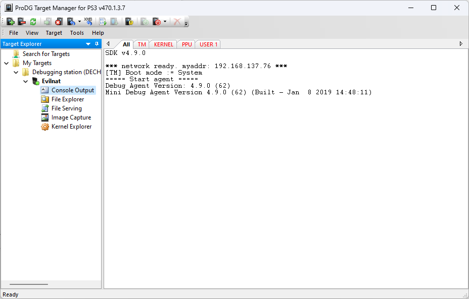Switch to the PPU console tab
469x299 pixels.
[186, 44]
